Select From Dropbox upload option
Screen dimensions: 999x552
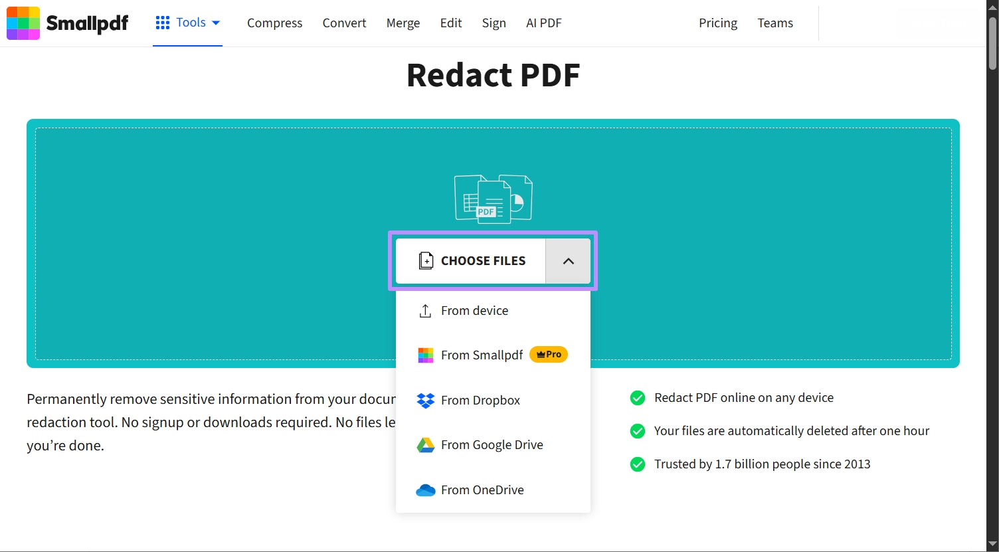481,401
